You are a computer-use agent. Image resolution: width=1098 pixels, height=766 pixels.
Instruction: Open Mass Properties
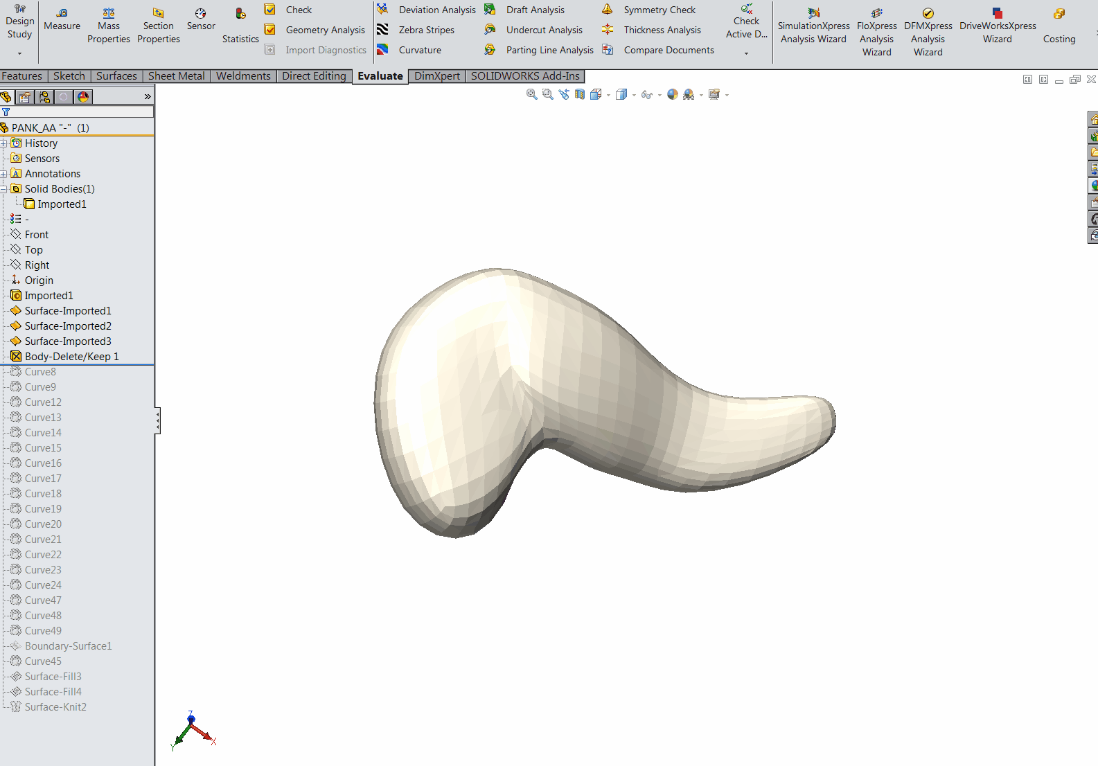click(x=109, y=26)
